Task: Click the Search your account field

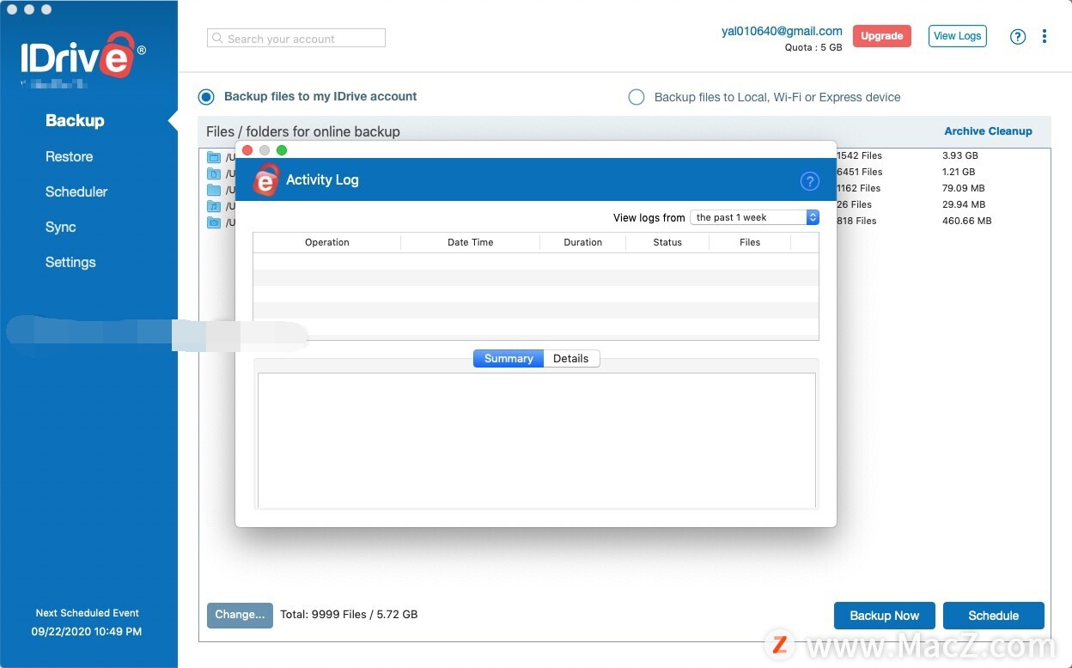Action: [x=296, y=38]
